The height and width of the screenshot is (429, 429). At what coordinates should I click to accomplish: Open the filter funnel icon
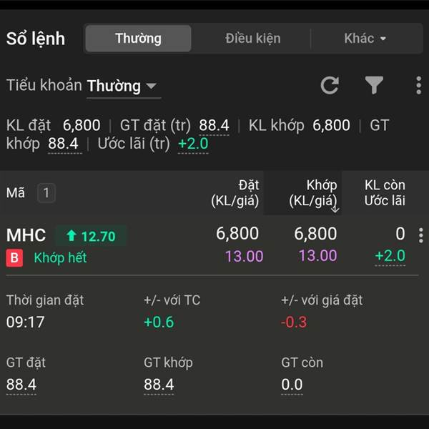tap(374, 85)
